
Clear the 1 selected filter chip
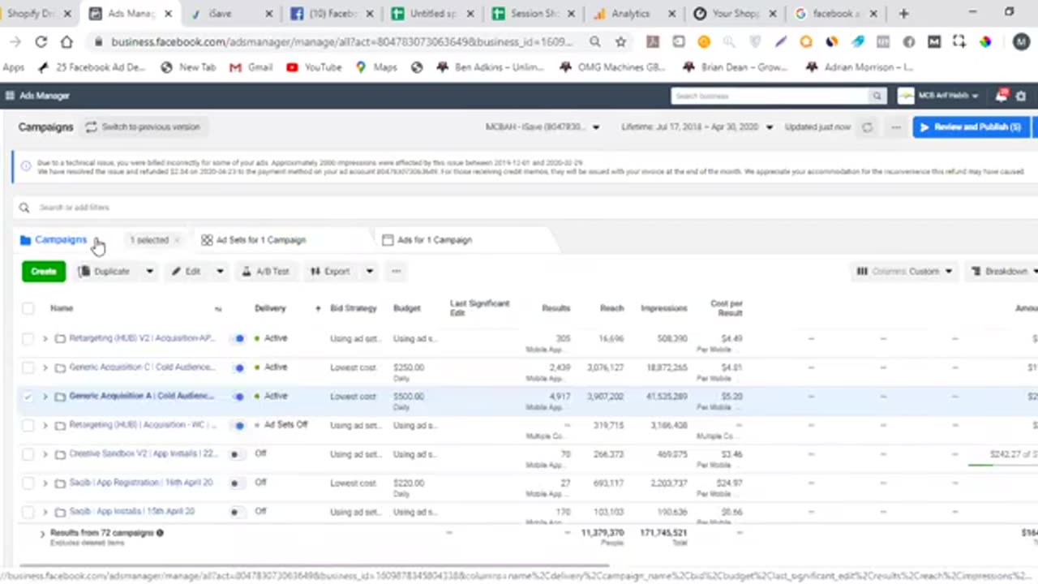pos(177,240)
